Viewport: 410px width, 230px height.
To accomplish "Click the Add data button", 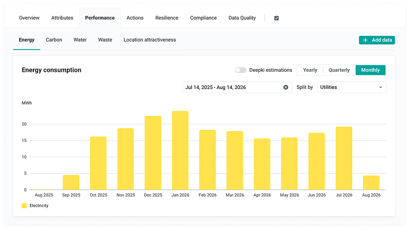I will tap(377, 40).
